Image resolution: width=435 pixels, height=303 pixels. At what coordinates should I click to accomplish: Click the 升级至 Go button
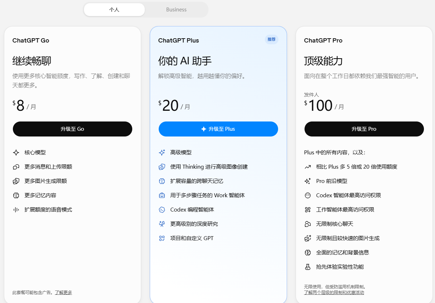pyautogui.click(x=73, y=129)
